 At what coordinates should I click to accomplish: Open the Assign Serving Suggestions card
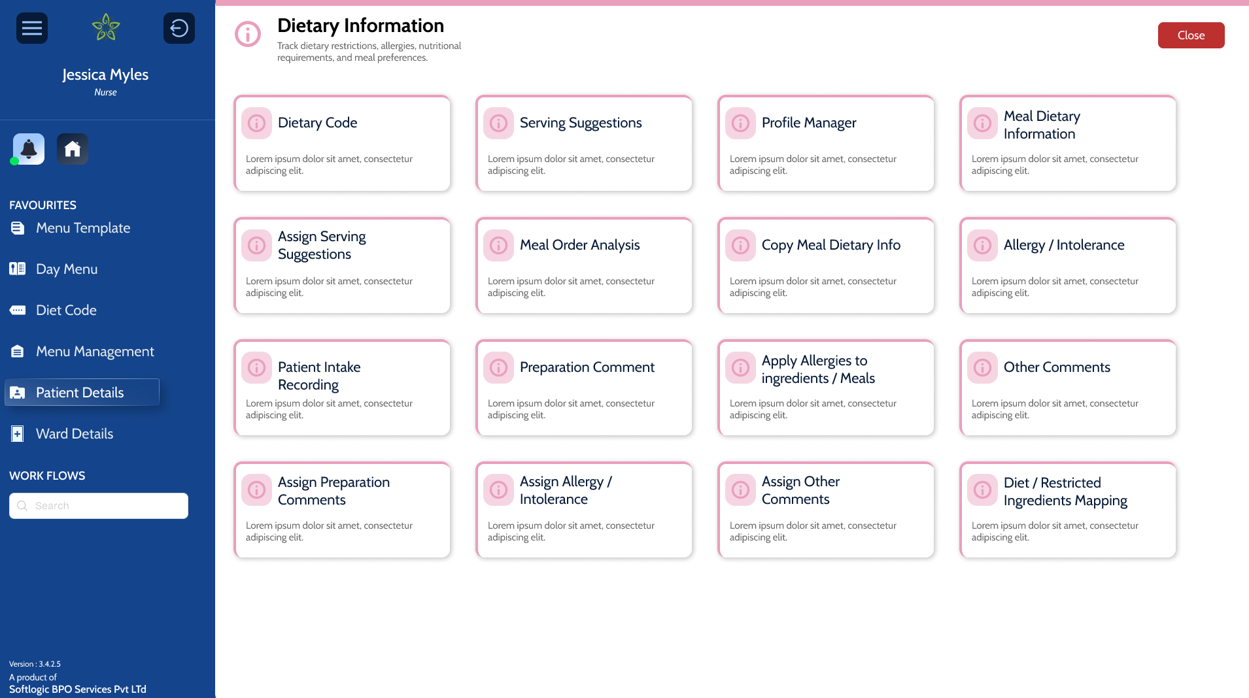pos(342,266)
